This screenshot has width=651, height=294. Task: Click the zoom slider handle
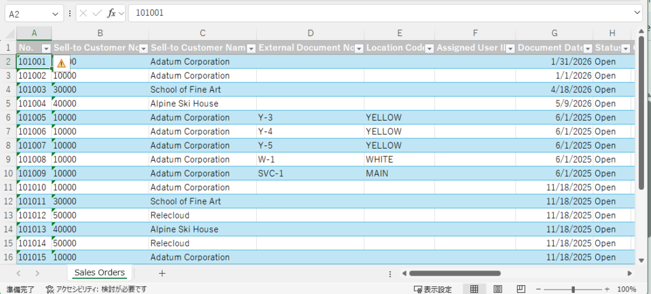tap(573, 289)
